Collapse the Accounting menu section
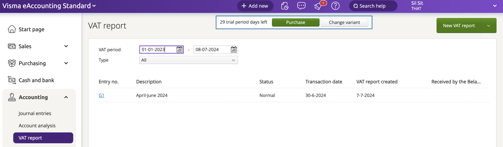Image resolution: width=503 pixels, height=147 pixels. [66, 97]
